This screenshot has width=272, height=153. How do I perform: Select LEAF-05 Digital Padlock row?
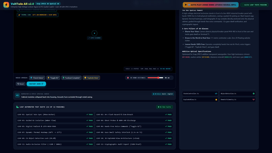[55, 126]
